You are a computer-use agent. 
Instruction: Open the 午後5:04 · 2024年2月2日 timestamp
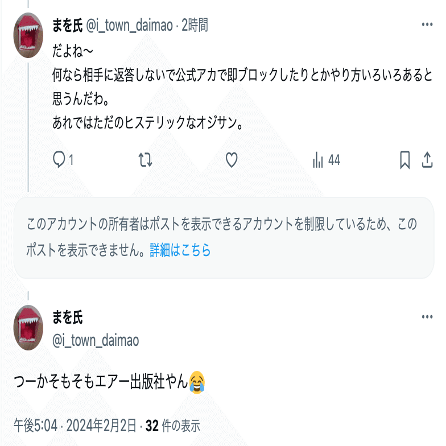pyautogui.click(x=75, y=426)
